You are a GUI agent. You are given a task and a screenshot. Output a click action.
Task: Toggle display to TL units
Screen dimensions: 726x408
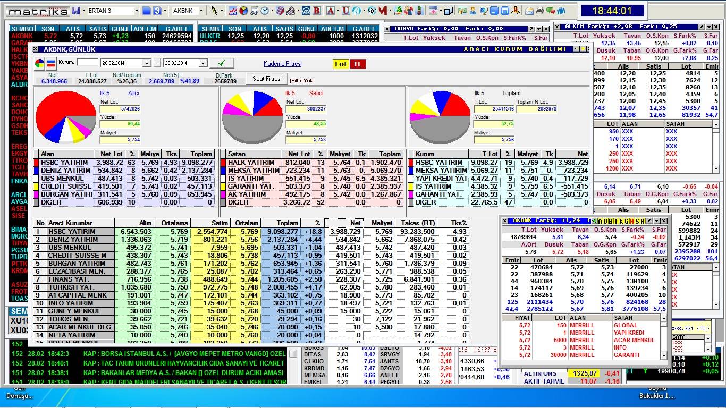(358, 64)
